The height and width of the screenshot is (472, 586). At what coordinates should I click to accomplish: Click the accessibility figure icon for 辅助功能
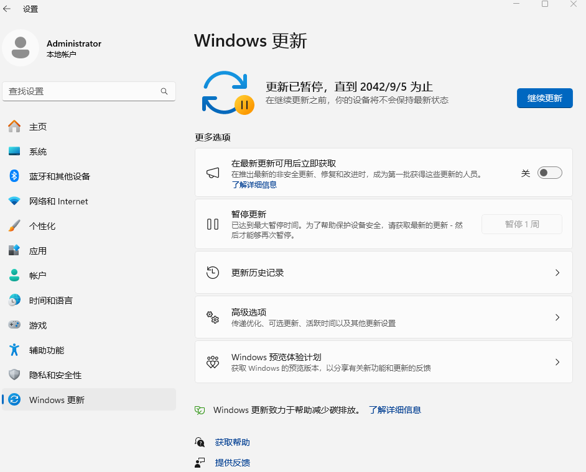(x=14, y=350)
